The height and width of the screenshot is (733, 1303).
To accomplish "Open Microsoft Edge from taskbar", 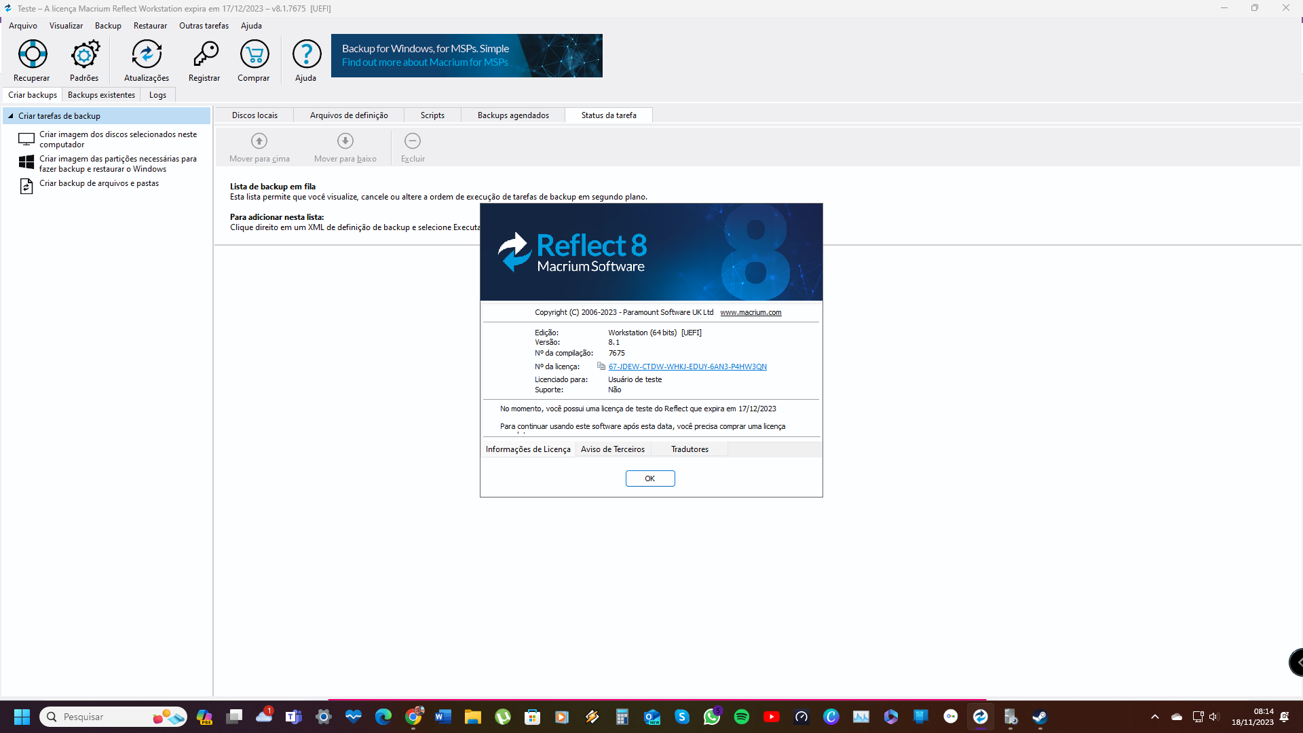I will coord(383,717).
